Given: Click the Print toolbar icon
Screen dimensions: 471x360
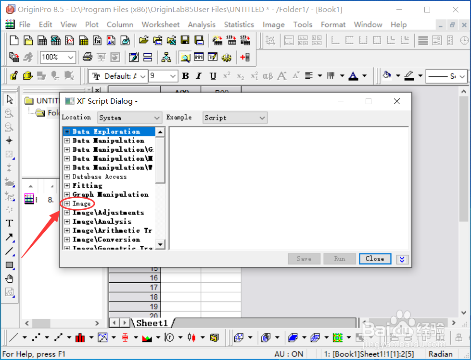Looking at the screenshot, I should [88, 57].
